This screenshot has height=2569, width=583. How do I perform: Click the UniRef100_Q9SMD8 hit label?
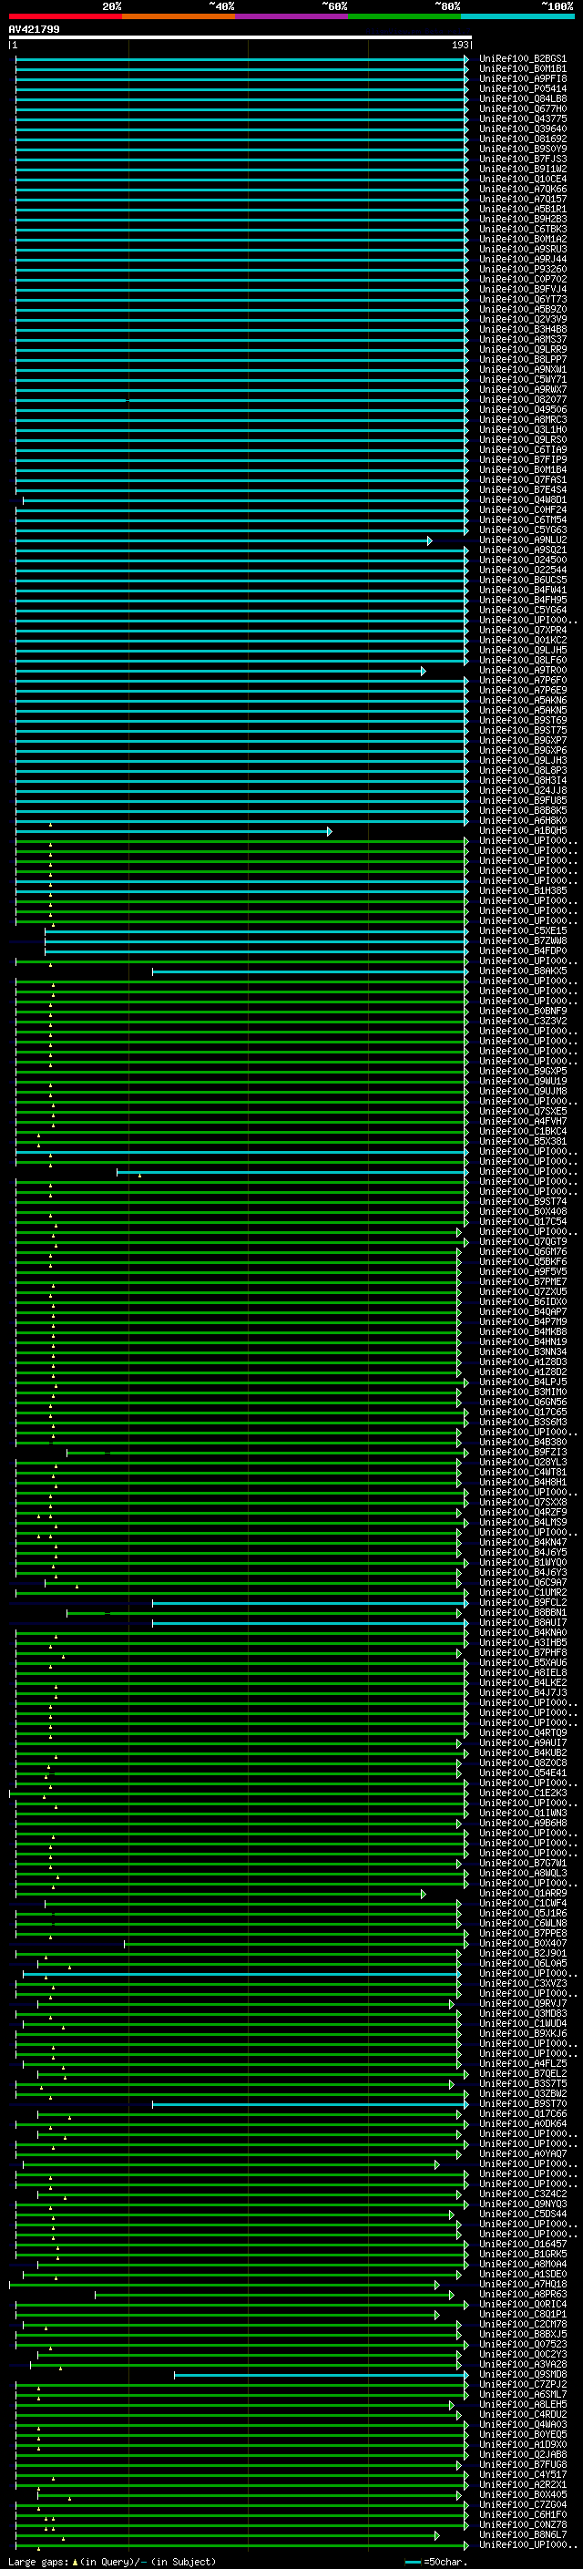click(x=522, y=2375)
